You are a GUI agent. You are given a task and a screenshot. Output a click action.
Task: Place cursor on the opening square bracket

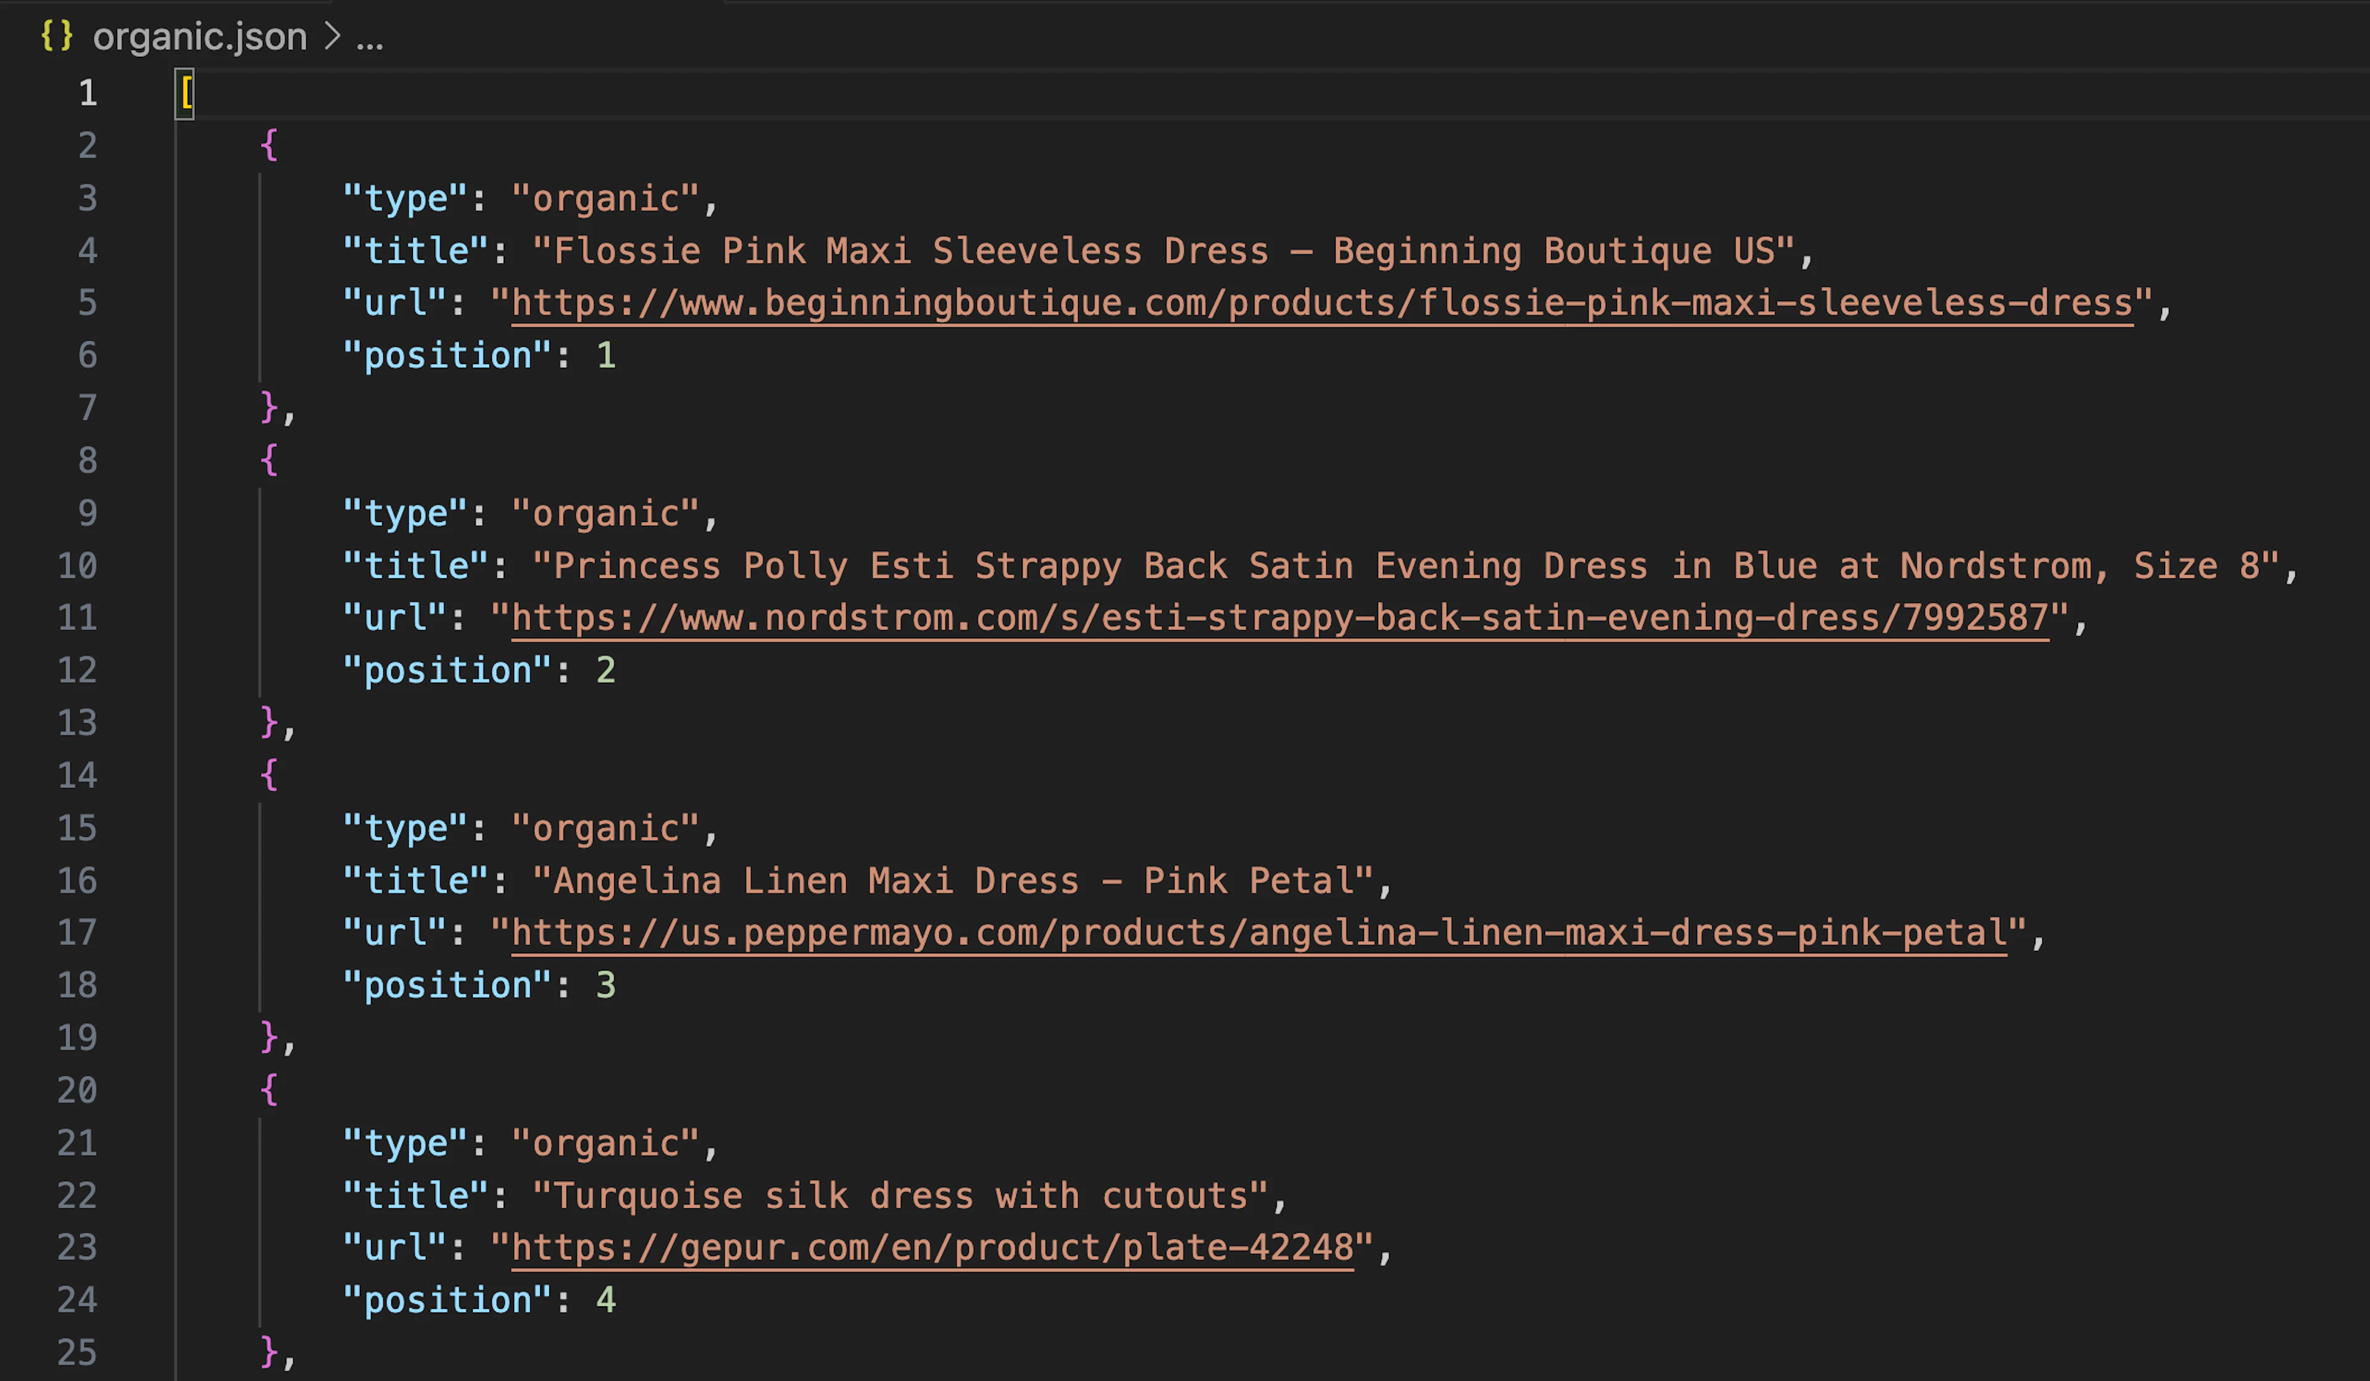pyautogui.click(x=185, y=93)
